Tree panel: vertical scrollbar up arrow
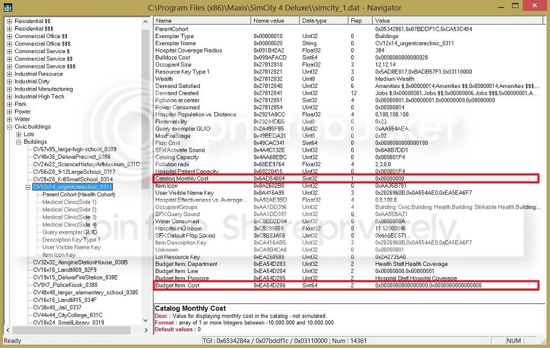This screenshot has height=348, width=550. (x=146, y=21)
